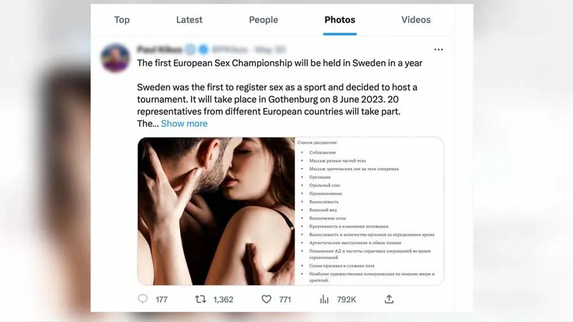The width and height of the screenshot is (573, 322).
Task: Click the 1,362 retweet count
Action: [x=223, y=299]
